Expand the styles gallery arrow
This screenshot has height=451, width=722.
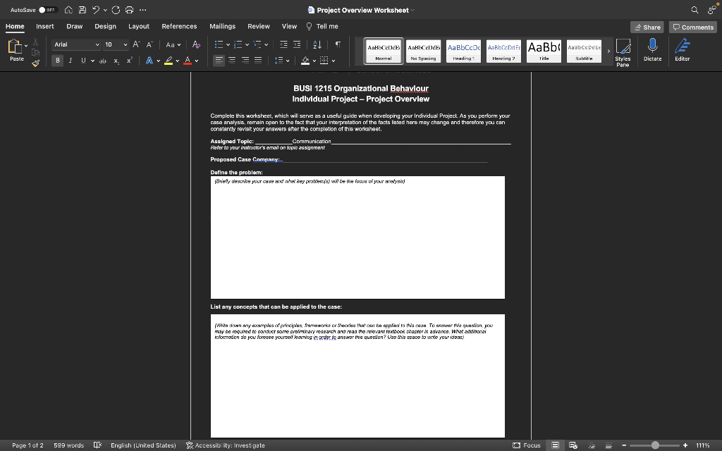click(x=608, y=51)
